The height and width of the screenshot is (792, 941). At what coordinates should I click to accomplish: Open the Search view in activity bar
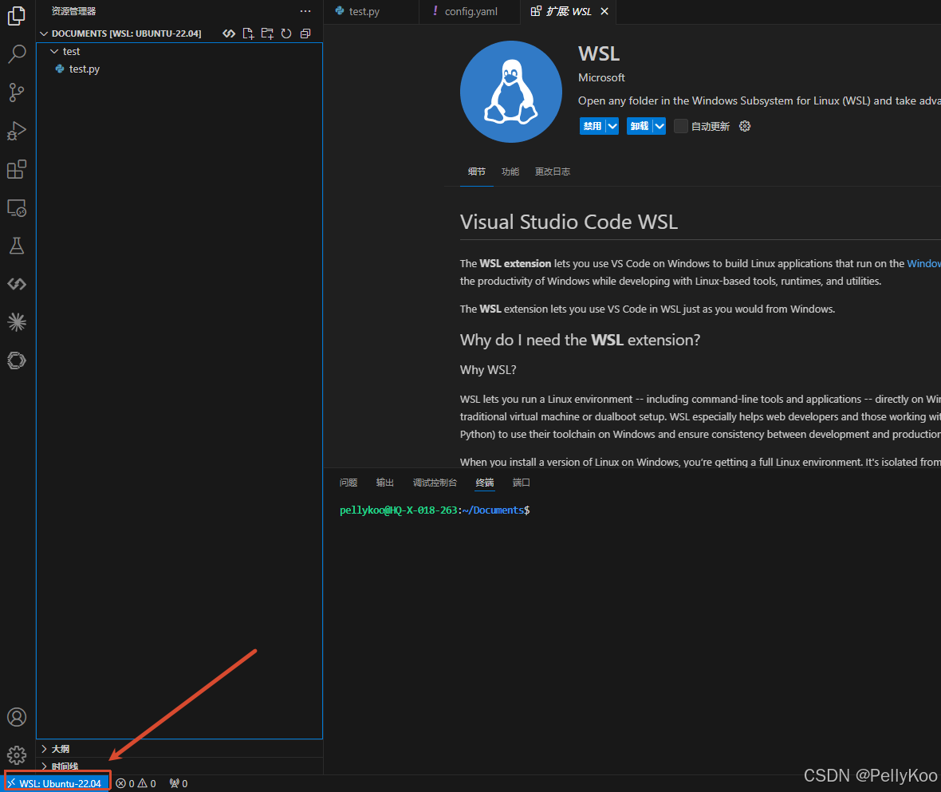point(17,54)
